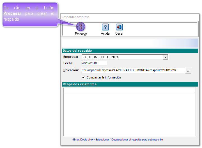Click the Respaldar empresa window title

coord(75,17)
